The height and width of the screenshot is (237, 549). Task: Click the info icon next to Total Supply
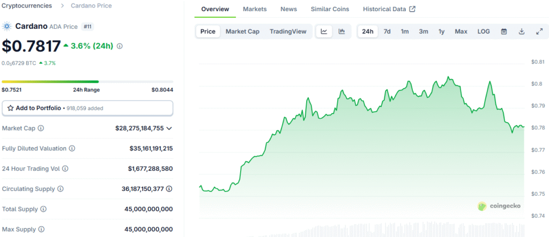pyautogui.click(x=43, y=209)
